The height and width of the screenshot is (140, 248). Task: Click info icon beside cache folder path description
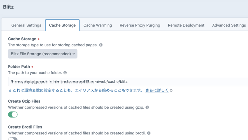[x=65, y=73]
